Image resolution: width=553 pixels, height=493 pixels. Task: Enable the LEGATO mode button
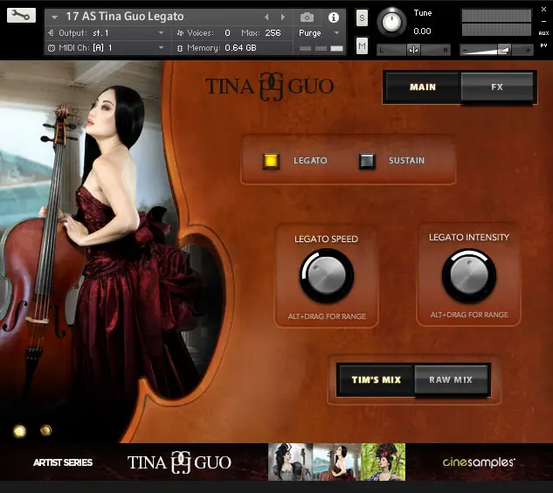(x=271, y=161)
